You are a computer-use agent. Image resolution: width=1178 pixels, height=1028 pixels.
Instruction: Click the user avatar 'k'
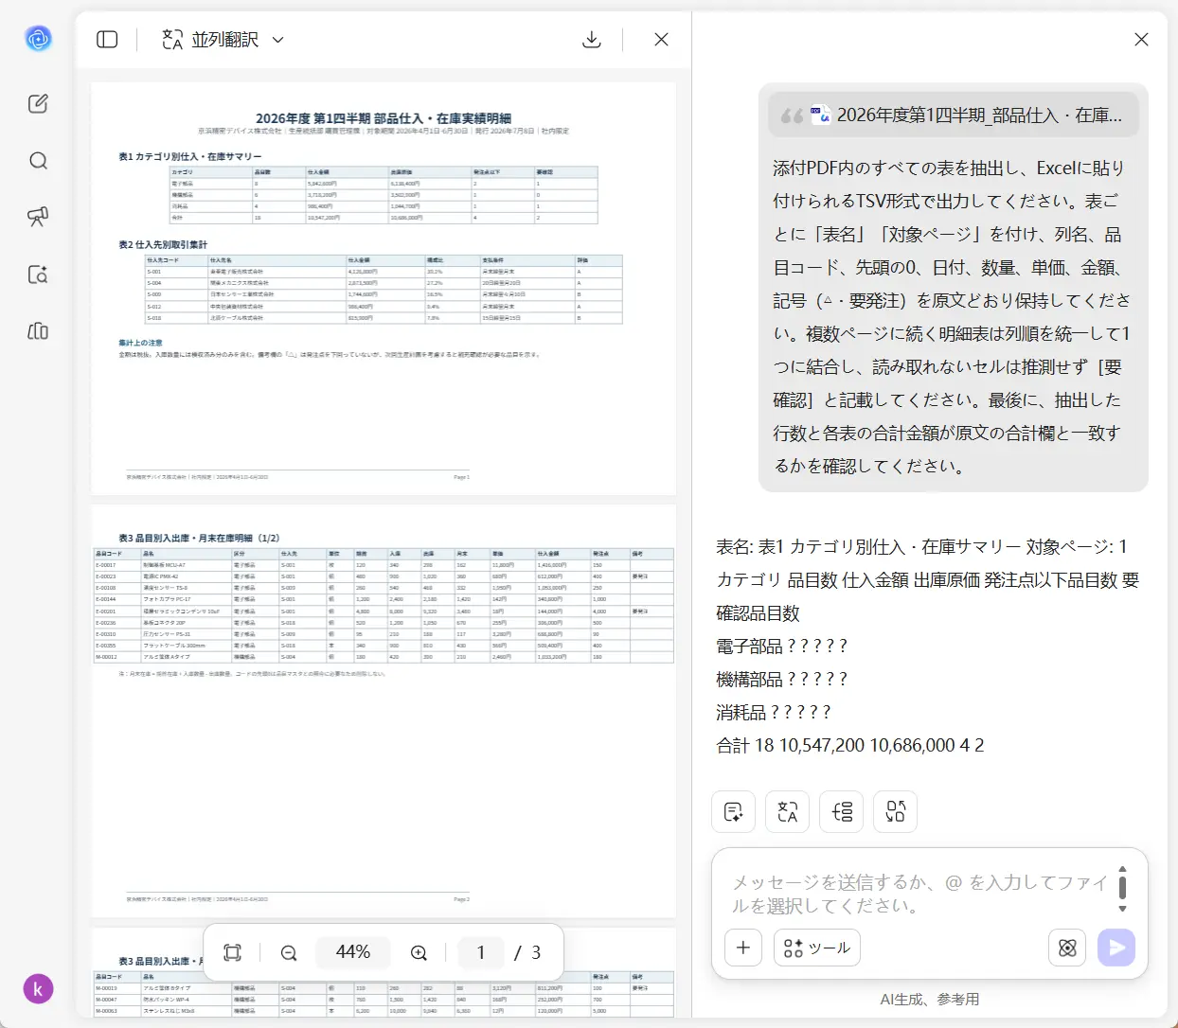(38, 989)
